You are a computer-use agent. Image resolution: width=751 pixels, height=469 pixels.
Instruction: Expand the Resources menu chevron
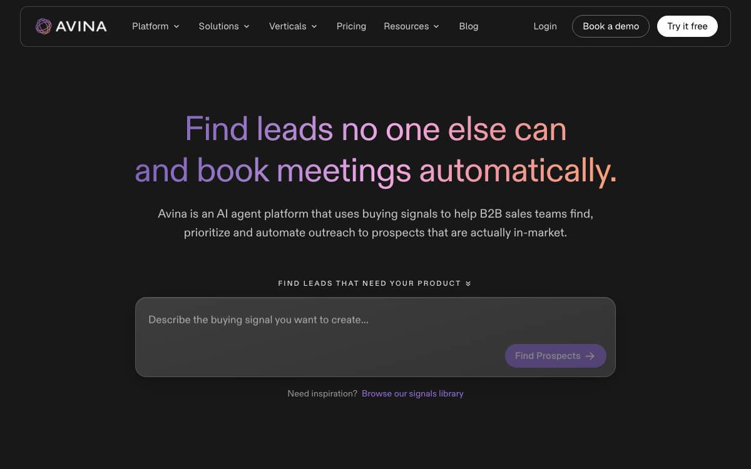click(436, 26)
